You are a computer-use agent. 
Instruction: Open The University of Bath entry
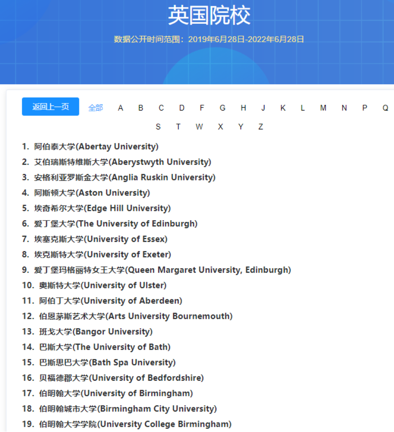[104, 347]
